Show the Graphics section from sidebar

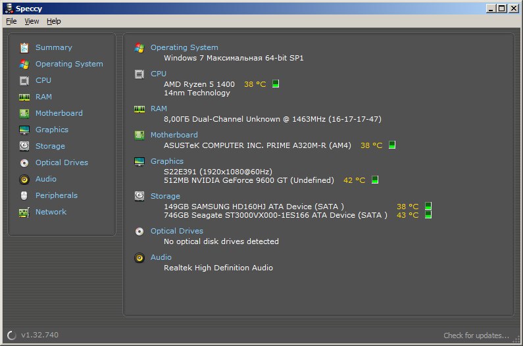(52, 130)
